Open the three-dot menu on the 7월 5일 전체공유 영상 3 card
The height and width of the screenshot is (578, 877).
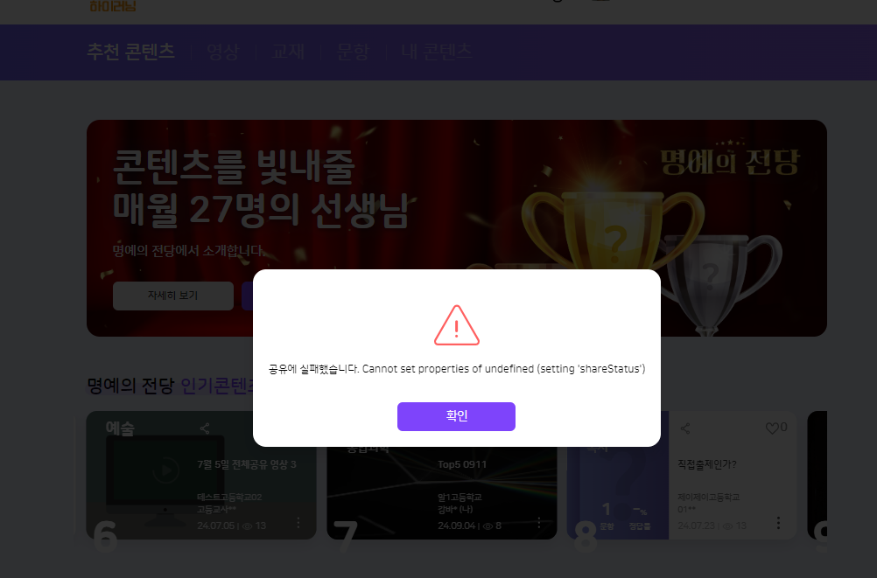[x=298, y=523]
